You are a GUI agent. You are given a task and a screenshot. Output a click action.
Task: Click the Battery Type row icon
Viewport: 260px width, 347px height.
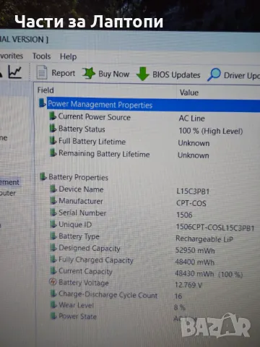(x=53, y=236)
